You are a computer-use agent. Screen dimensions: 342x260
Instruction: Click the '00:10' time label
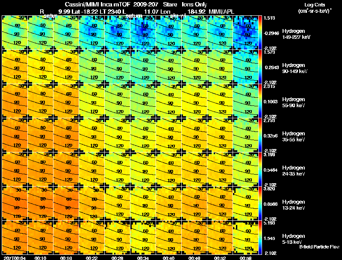(x=40, y=258)
